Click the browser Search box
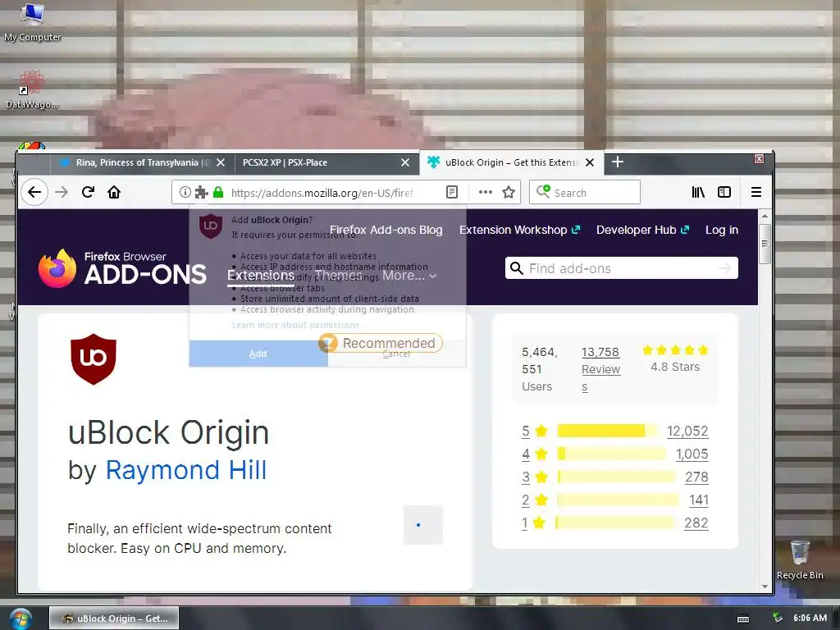Screen dimensions: 840x630 pyautogui.click(x=584, y=192)
